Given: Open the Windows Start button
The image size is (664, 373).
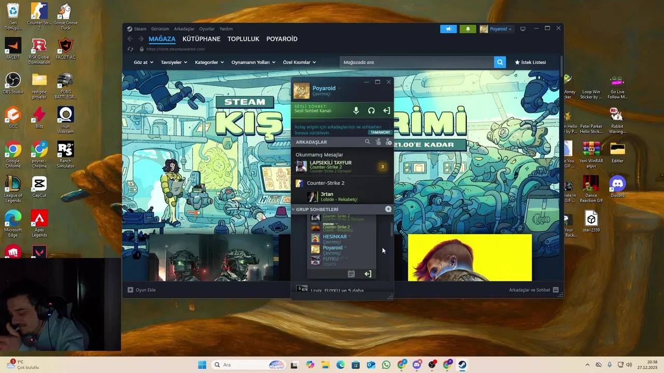Looking at the screenshot, I should tap(202, 365).
